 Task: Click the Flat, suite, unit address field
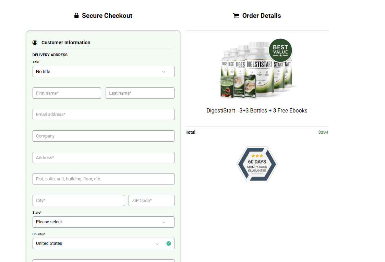click(103, 179)
